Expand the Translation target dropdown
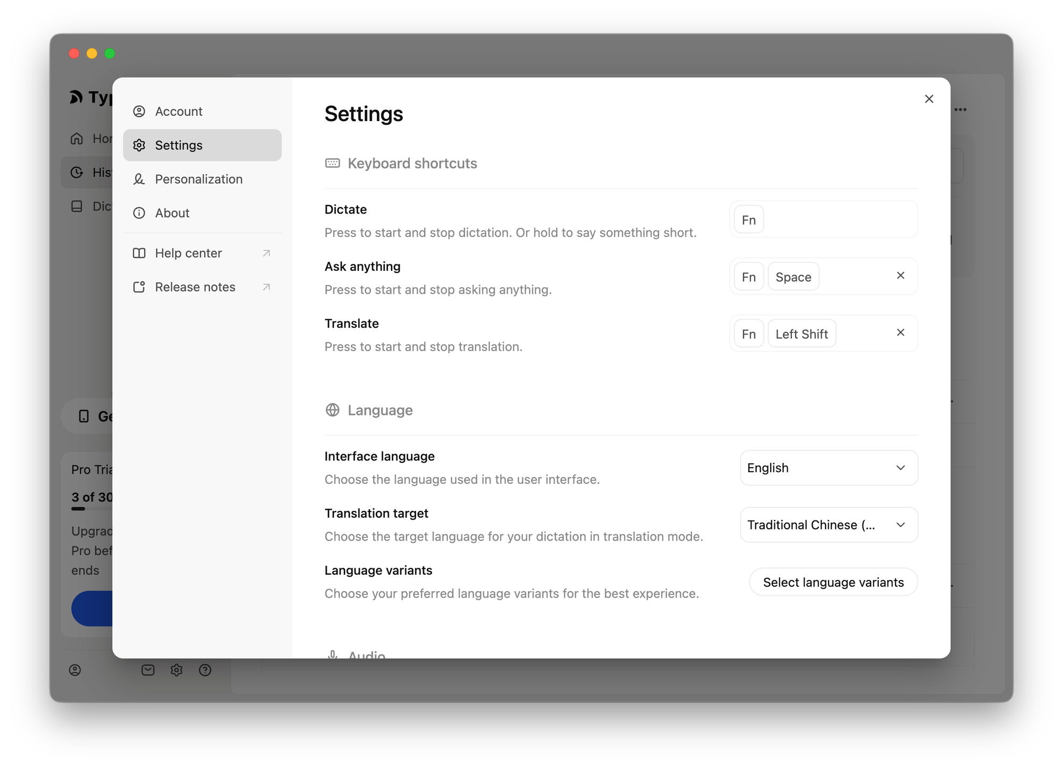Viewport: 1063px width, 768px height. pyautogui.click(x=829, y=525)
